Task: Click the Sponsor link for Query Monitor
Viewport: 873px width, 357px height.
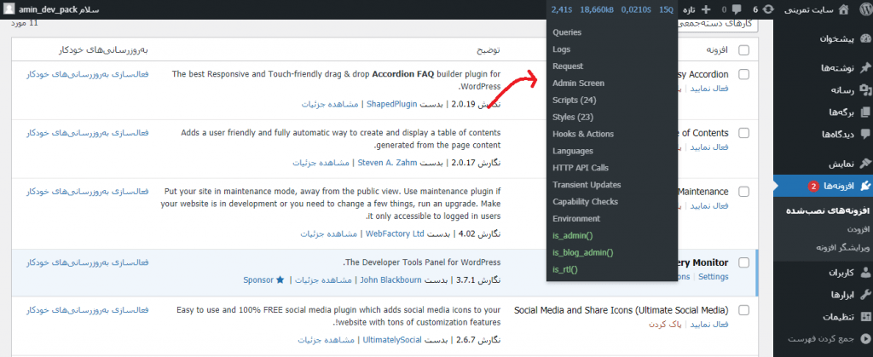Action: (x=258, y=279)
